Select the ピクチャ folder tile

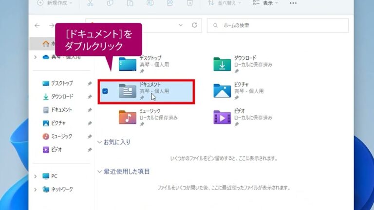coord(239,91)
